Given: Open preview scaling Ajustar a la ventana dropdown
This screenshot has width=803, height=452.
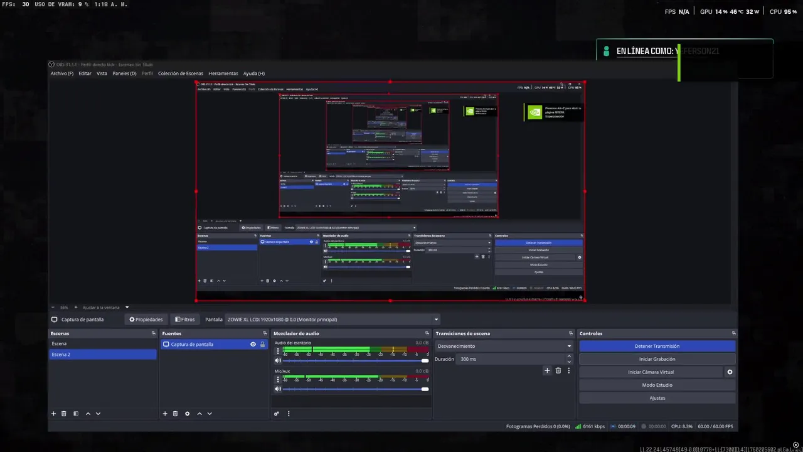Looking at the screenshot, I should [105, 308].
